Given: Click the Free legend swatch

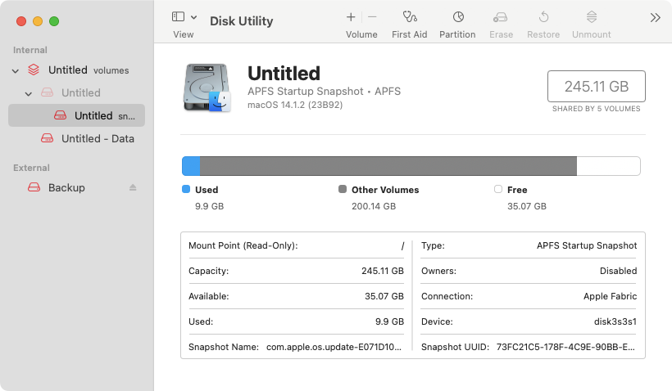Looking at the screenshot, I should pos(498,189).
